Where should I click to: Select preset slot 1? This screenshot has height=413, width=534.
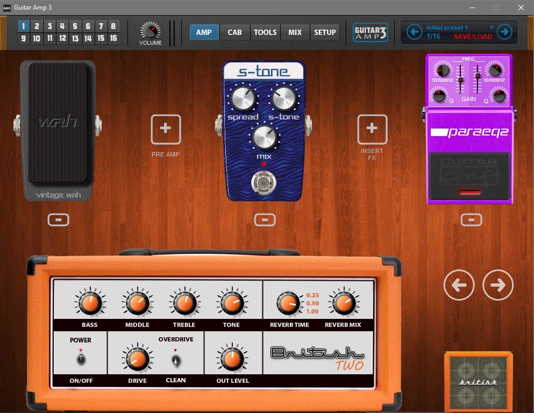tap(24, 26)
